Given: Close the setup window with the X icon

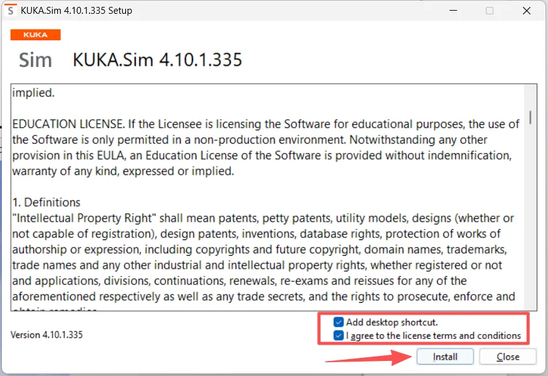Looking at the screenshot, I should pos(526,11).
